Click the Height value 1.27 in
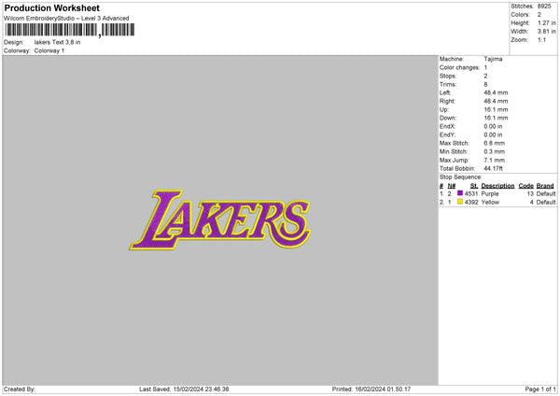Viewport: 560px width, 396px height. click(547, 22)
